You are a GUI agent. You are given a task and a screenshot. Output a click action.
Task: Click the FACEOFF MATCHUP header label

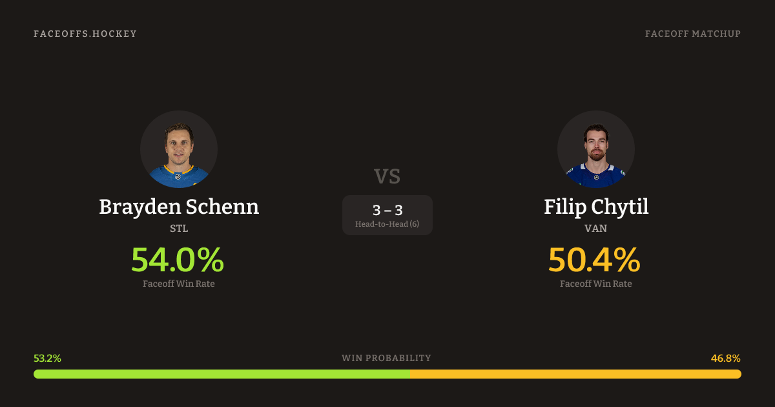pyautogui.click(x=693, y=34)
